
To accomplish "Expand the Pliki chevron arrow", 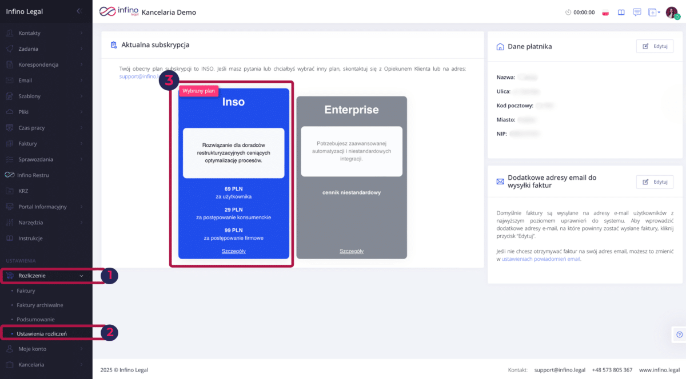I will [82, 112].
